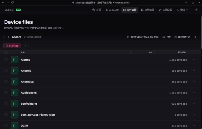Open the 主页 home tab

[x=97, y=10]
